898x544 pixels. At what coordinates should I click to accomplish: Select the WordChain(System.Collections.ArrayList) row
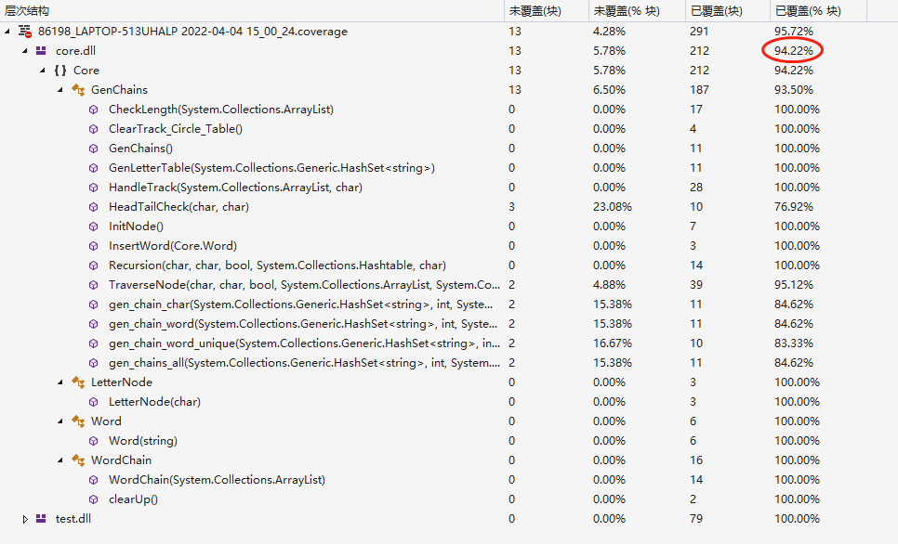[217, 479]
